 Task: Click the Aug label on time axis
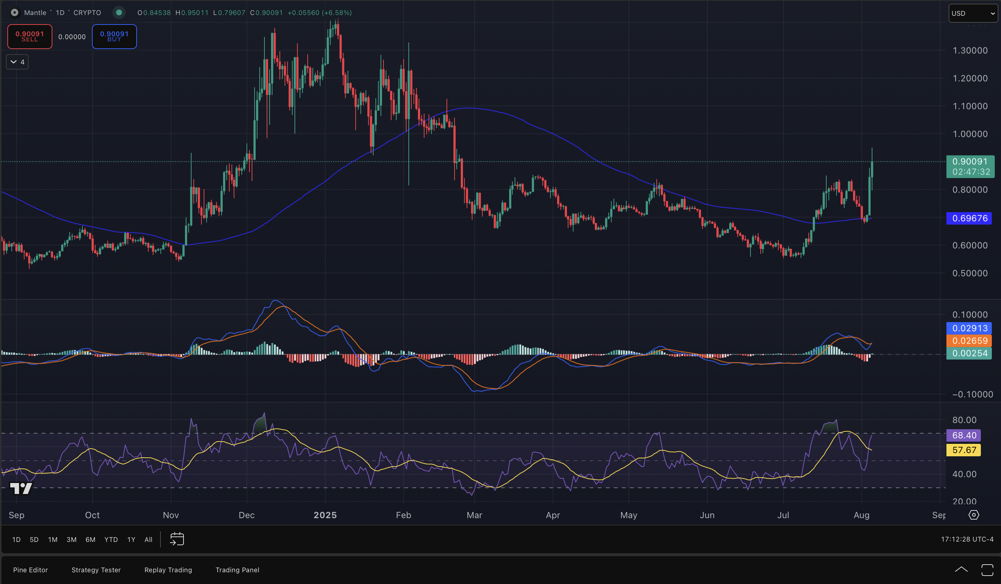[x=861, y=515]
